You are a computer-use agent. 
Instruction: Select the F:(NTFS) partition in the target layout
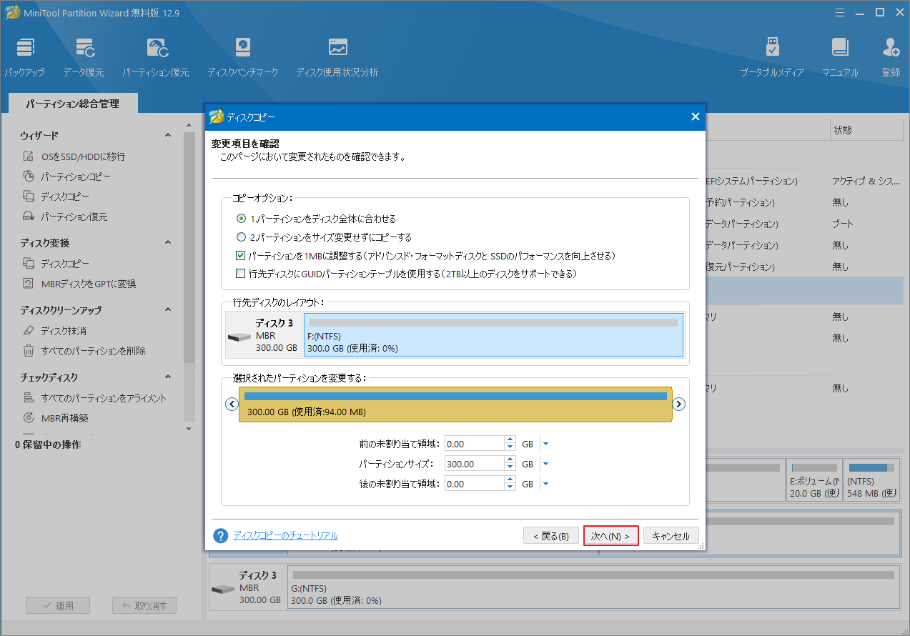(493, 335)
